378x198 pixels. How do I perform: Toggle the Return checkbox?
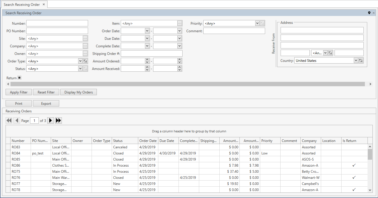click(x=19, y=78)
